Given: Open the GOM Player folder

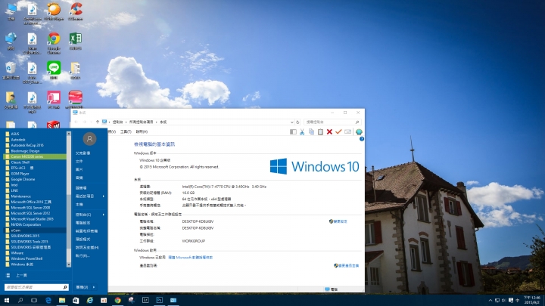Looking at the screenshot, I should tap(20, 174).
